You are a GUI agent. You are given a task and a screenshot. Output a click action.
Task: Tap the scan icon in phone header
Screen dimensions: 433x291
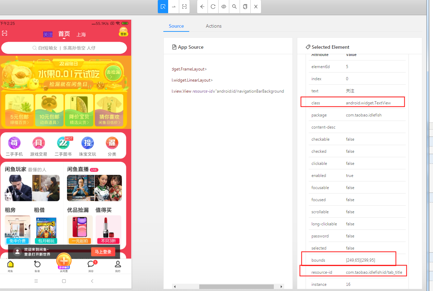click(4, 33)
